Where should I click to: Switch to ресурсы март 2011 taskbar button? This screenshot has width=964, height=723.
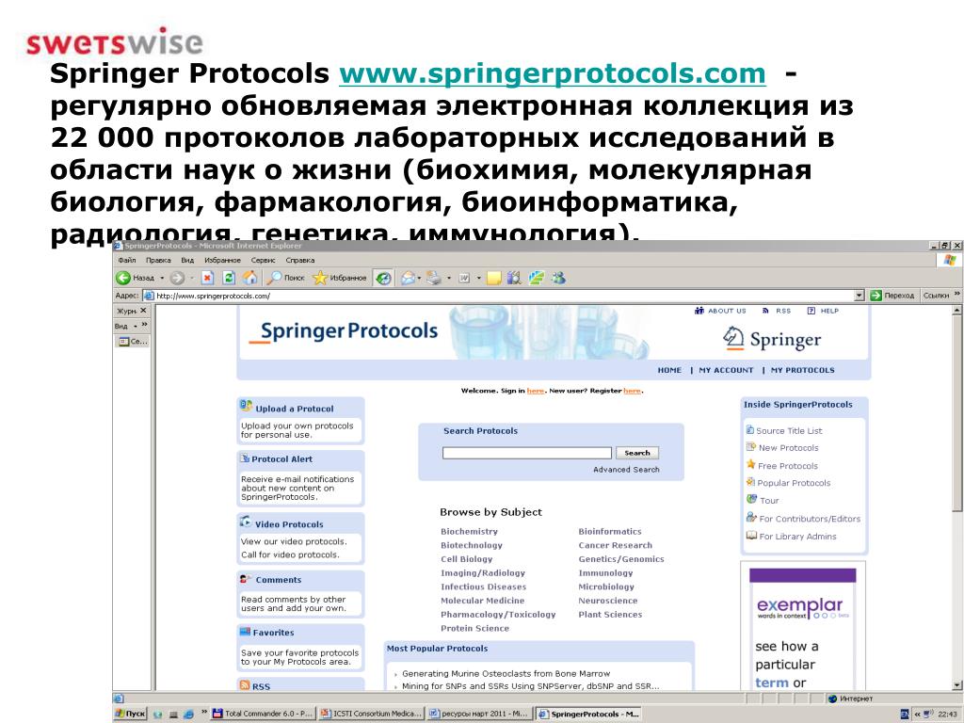479,714
